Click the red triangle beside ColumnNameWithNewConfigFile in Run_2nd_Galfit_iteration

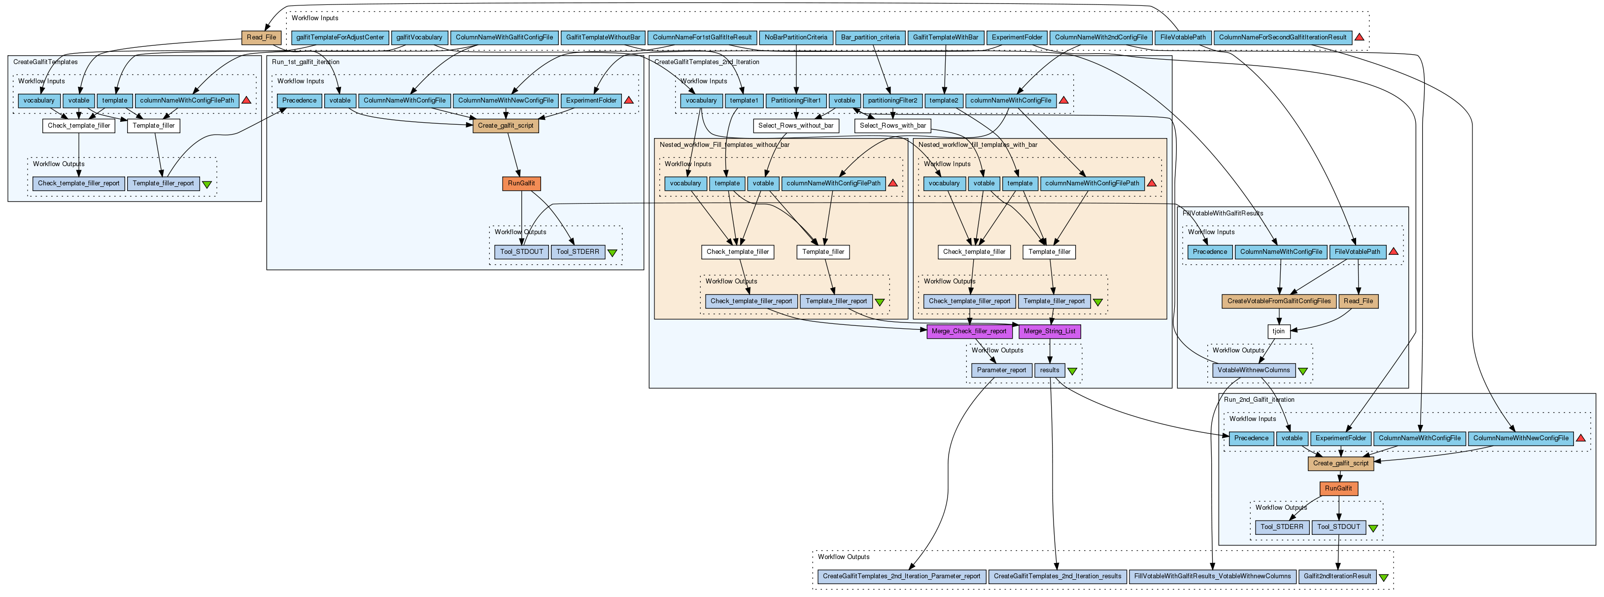(1580, 438)
